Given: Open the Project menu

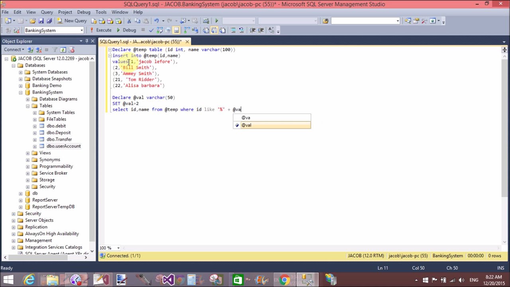Looking at the screenshot, I should coord(65,12).
